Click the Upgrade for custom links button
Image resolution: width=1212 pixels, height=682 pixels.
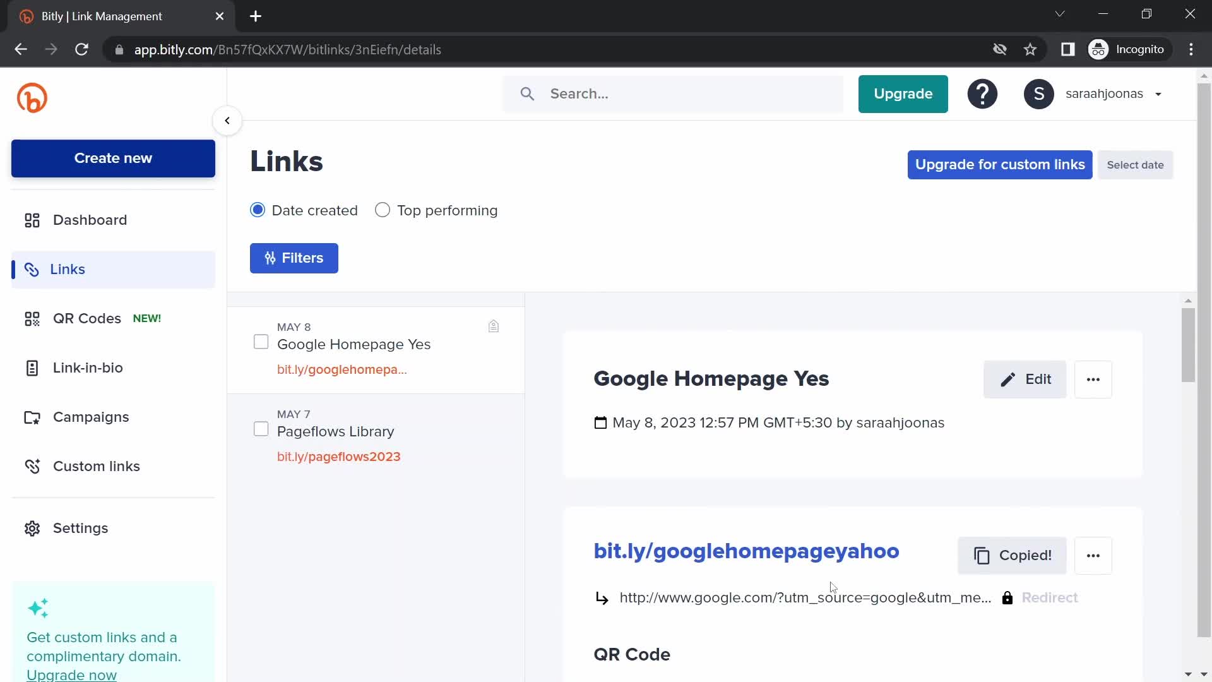tap(1000, 164)
